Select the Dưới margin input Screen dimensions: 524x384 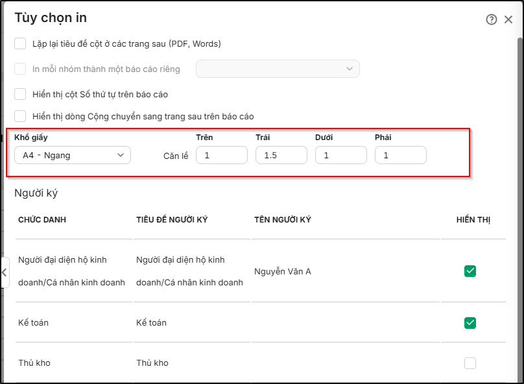click(341, 155)
